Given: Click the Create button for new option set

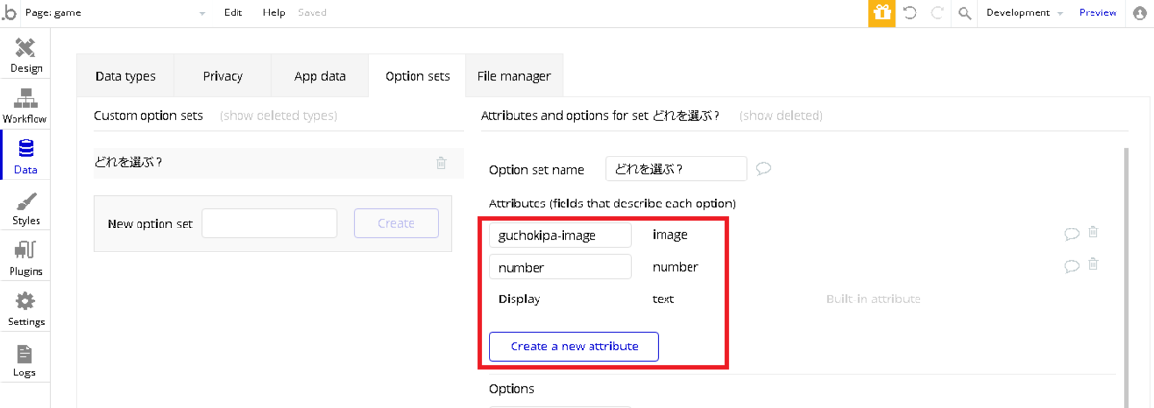Looking at the screenshot, I should (396, 223).
